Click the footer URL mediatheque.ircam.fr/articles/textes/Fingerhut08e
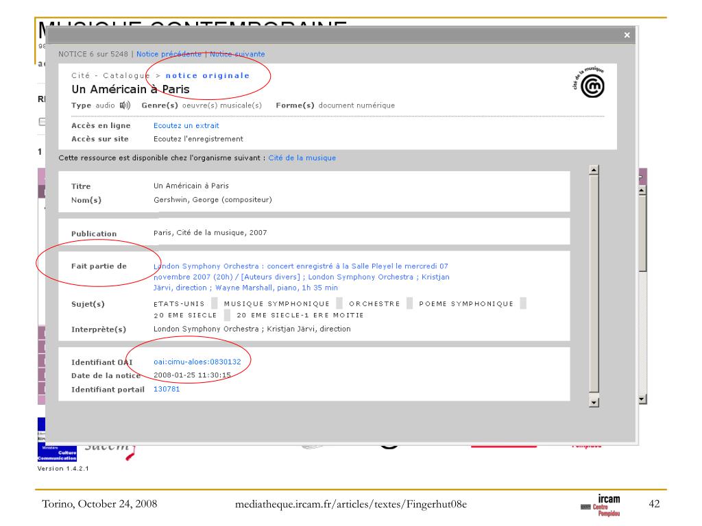The image size is (702, 526). click(x=351, y=504)
